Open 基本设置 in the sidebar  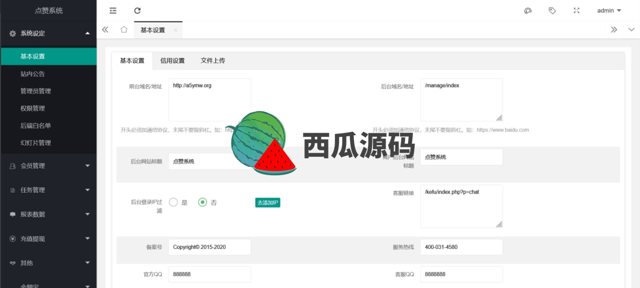click(x=48, y=56)
